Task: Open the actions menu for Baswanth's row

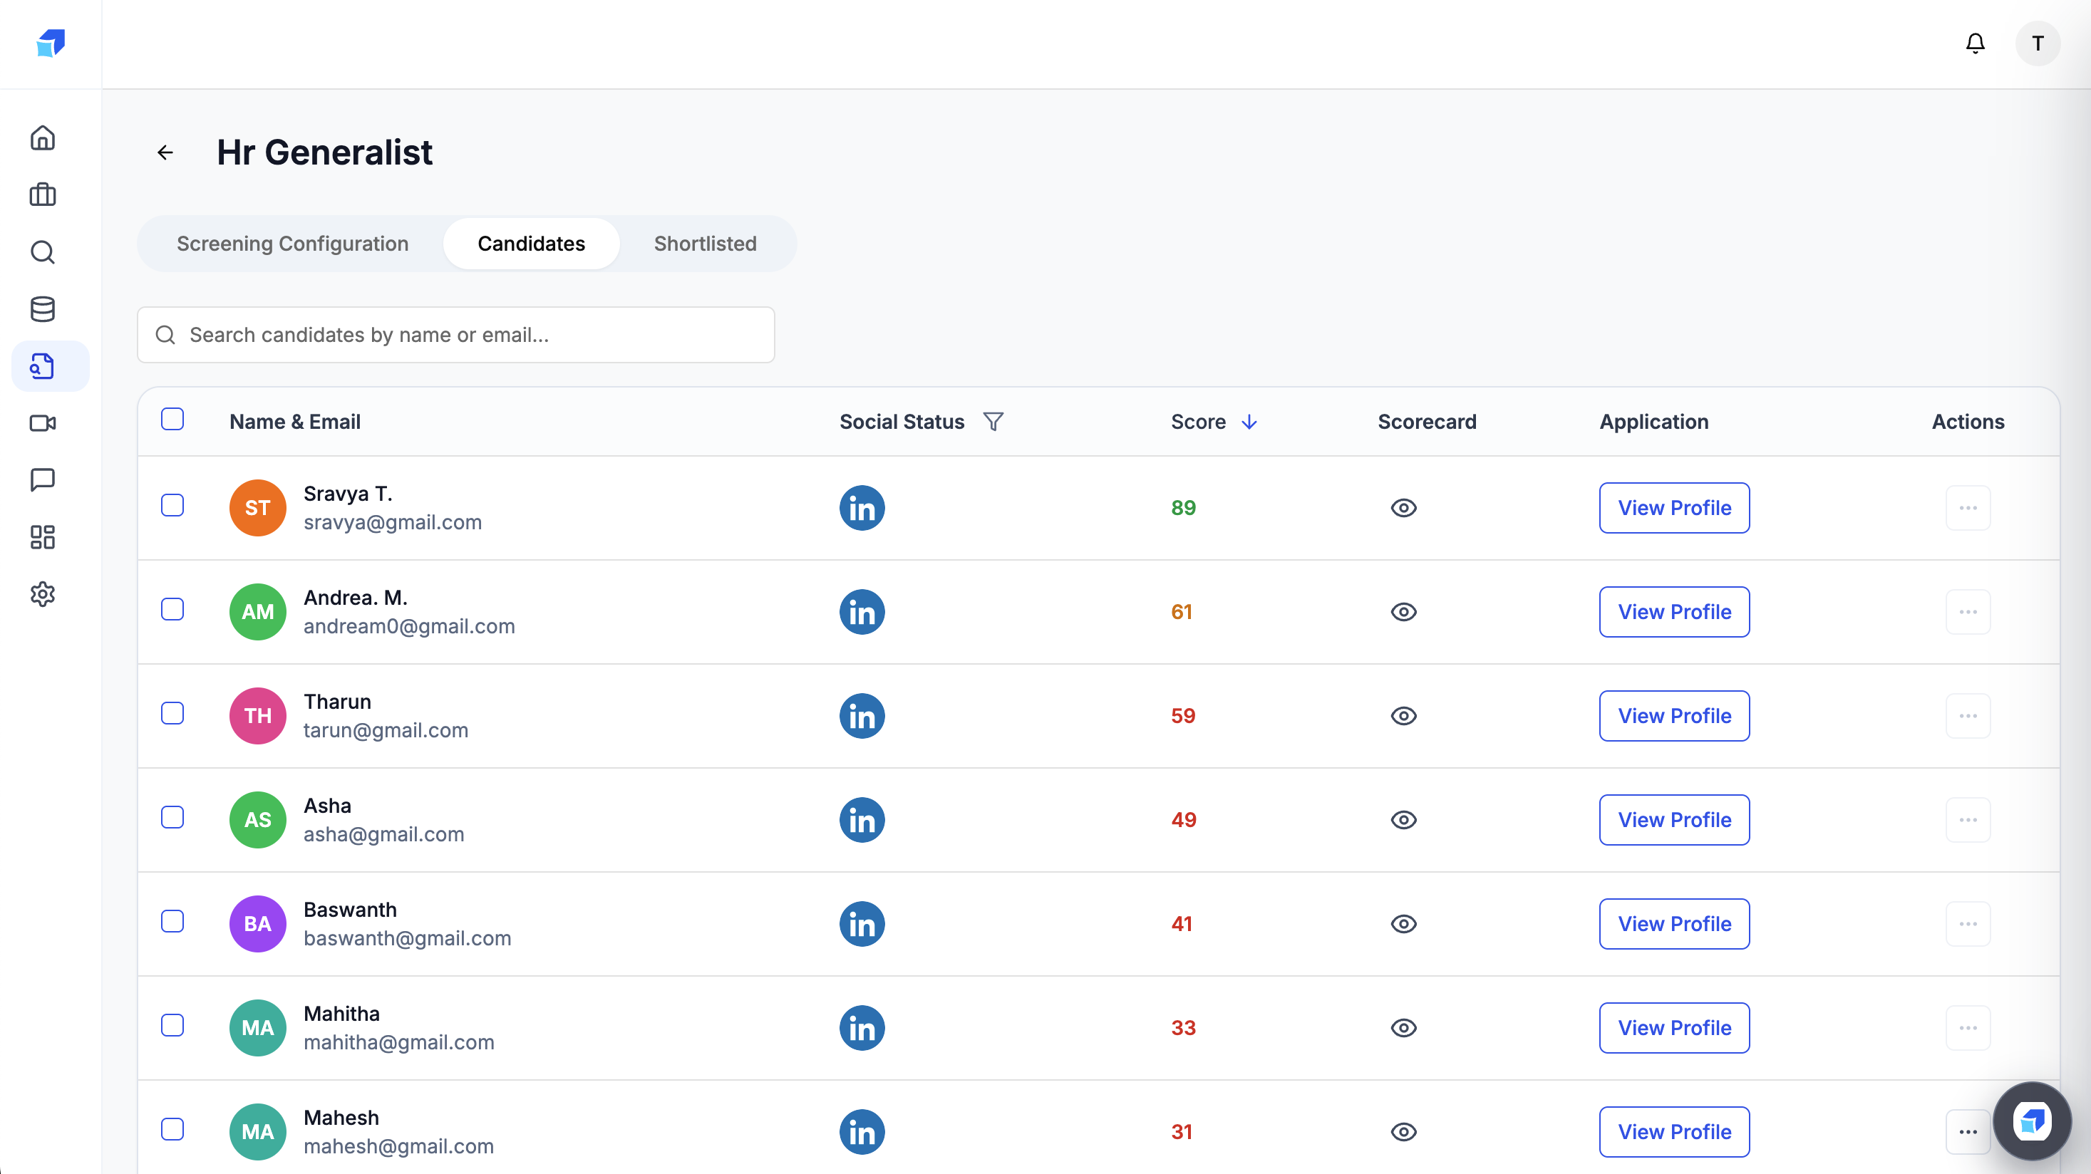Action: (1968, 923)
